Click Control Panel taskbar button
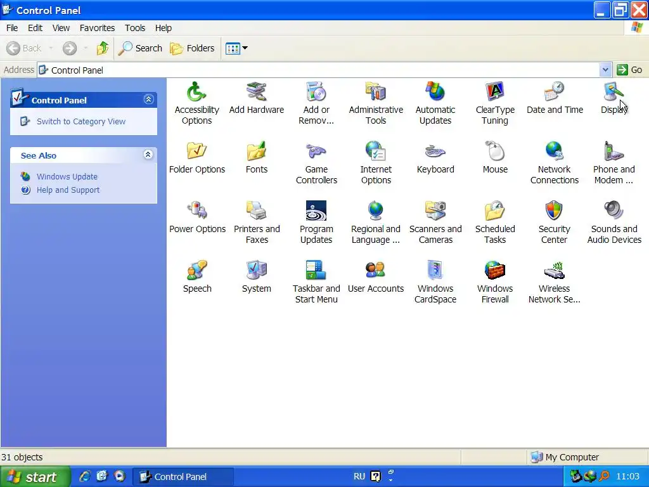 [183, 477]
